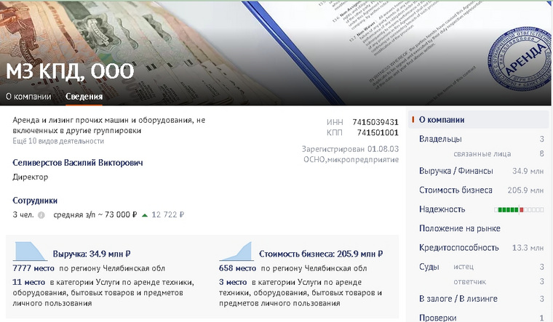Click the '34.9 млн' sidebar revenue value

[x=528, y=172]
